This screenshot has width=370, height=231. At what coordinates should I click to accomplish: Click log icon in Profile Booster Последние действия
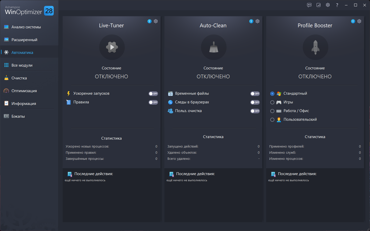[x=273, y=174]
